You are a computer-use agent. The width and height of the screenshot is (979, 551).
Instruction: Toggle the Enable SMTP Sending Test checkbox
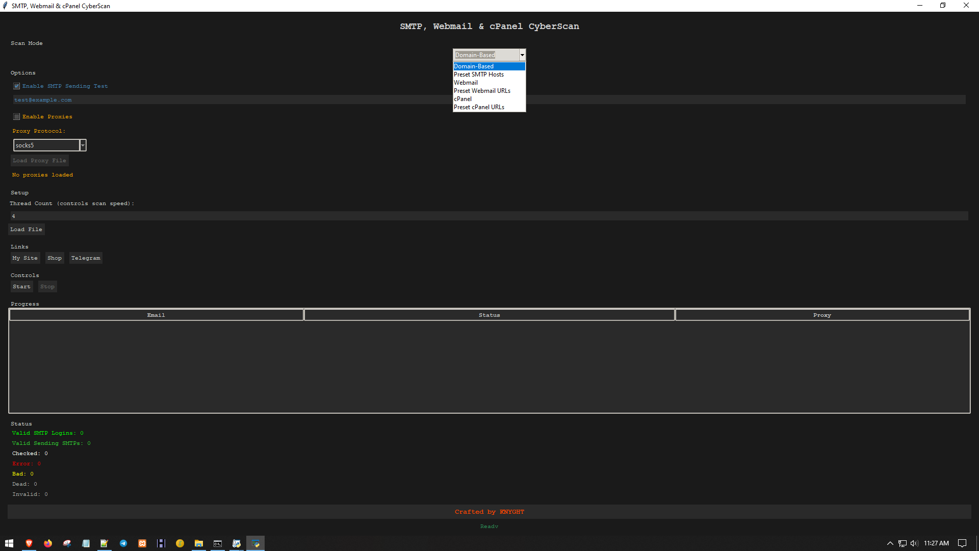click(17, 86)
